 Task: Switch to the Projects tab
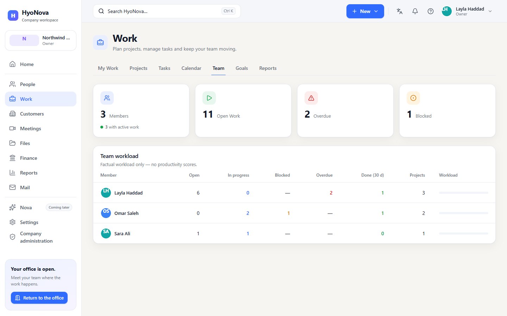138,68
